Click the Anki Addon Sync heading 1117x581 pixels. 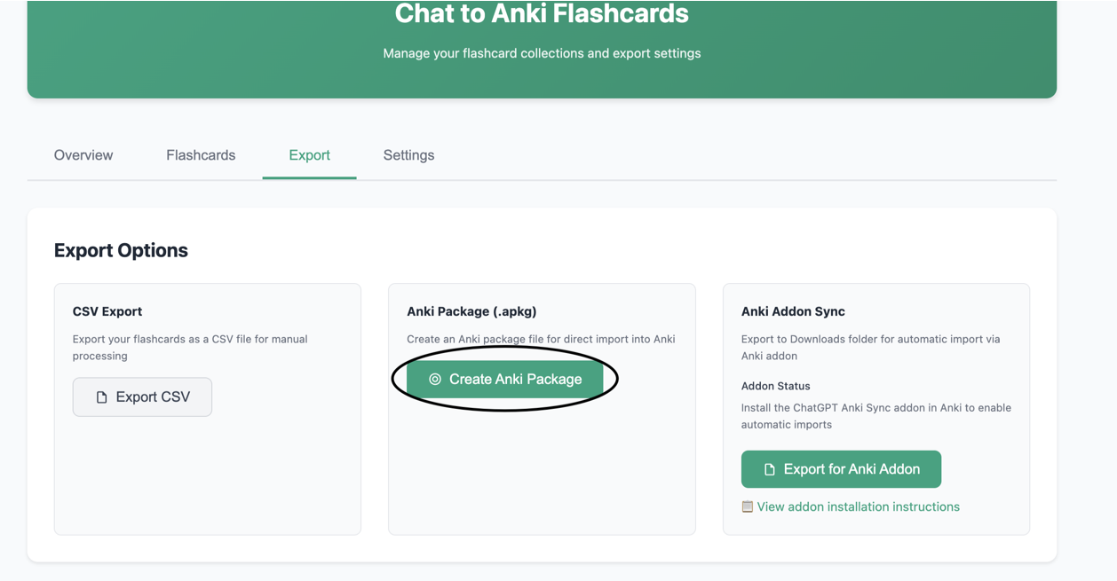pos(793,311)
